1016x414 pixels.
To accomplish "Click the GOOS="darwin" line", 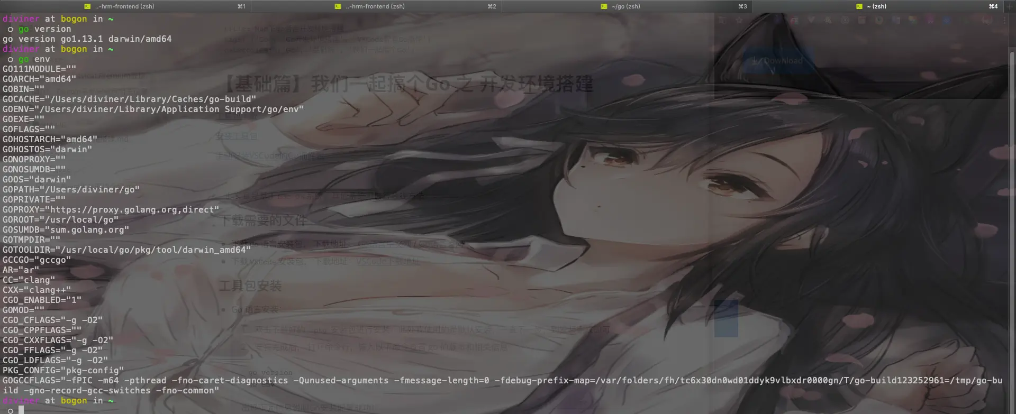I will pyautogui.click(x=37, y=180).
